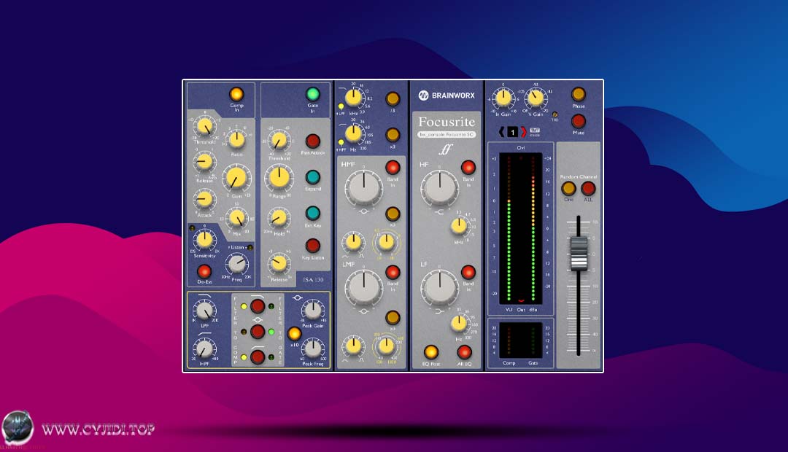Viewport: 788px width, 452px height.
Task: Toggle the All EQ button
Action: (x=464, y=351)
